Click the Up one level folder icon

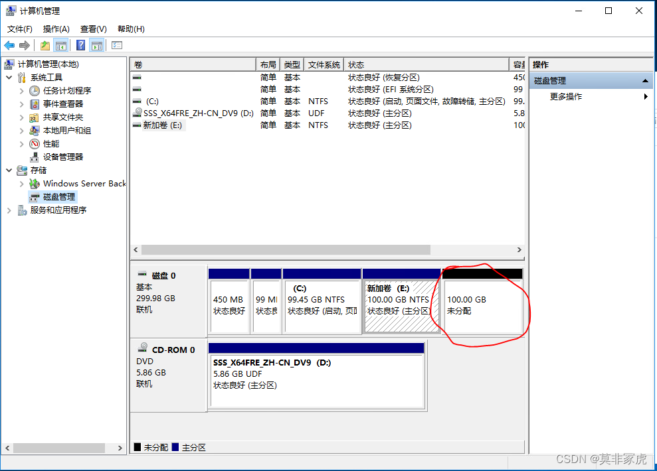(45, 45)
